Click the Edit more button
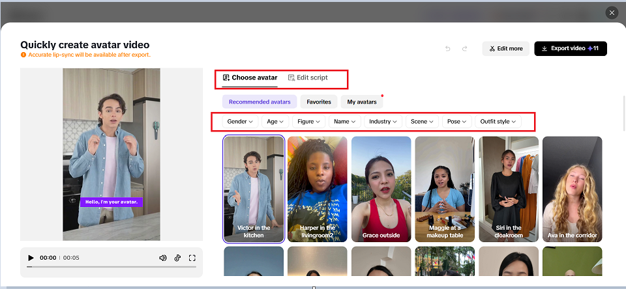This screenshot has width=626, height=289. (505, 49)
